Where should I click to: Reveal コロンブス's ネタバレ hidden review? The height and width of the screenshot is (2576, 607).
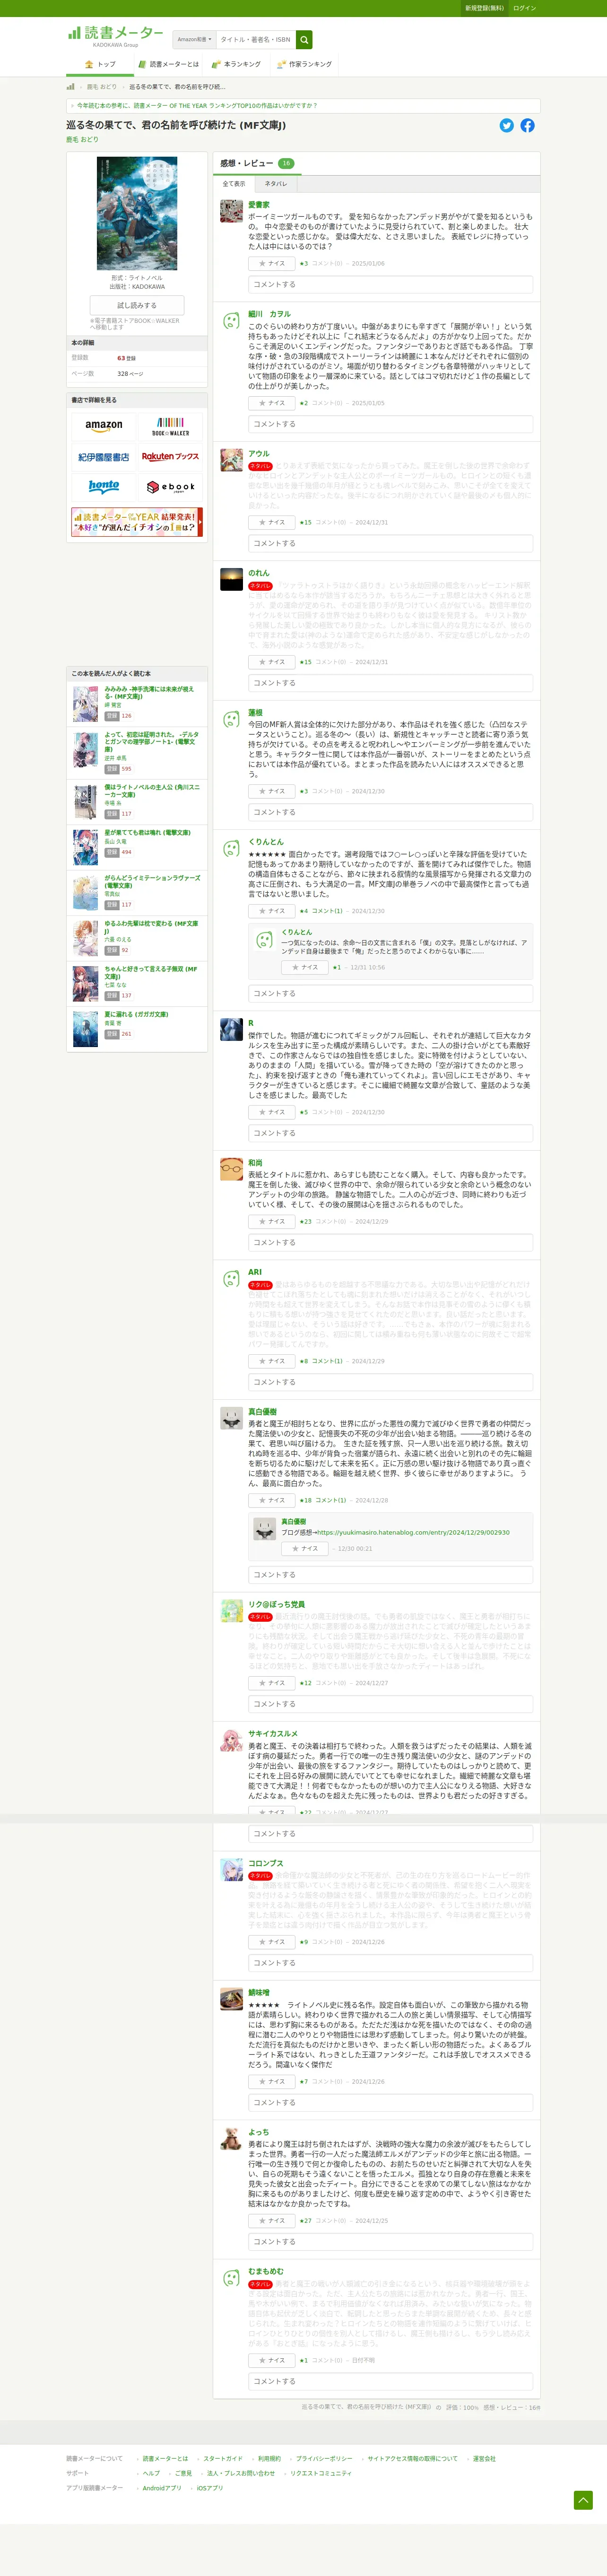(x=260, y=1876)
